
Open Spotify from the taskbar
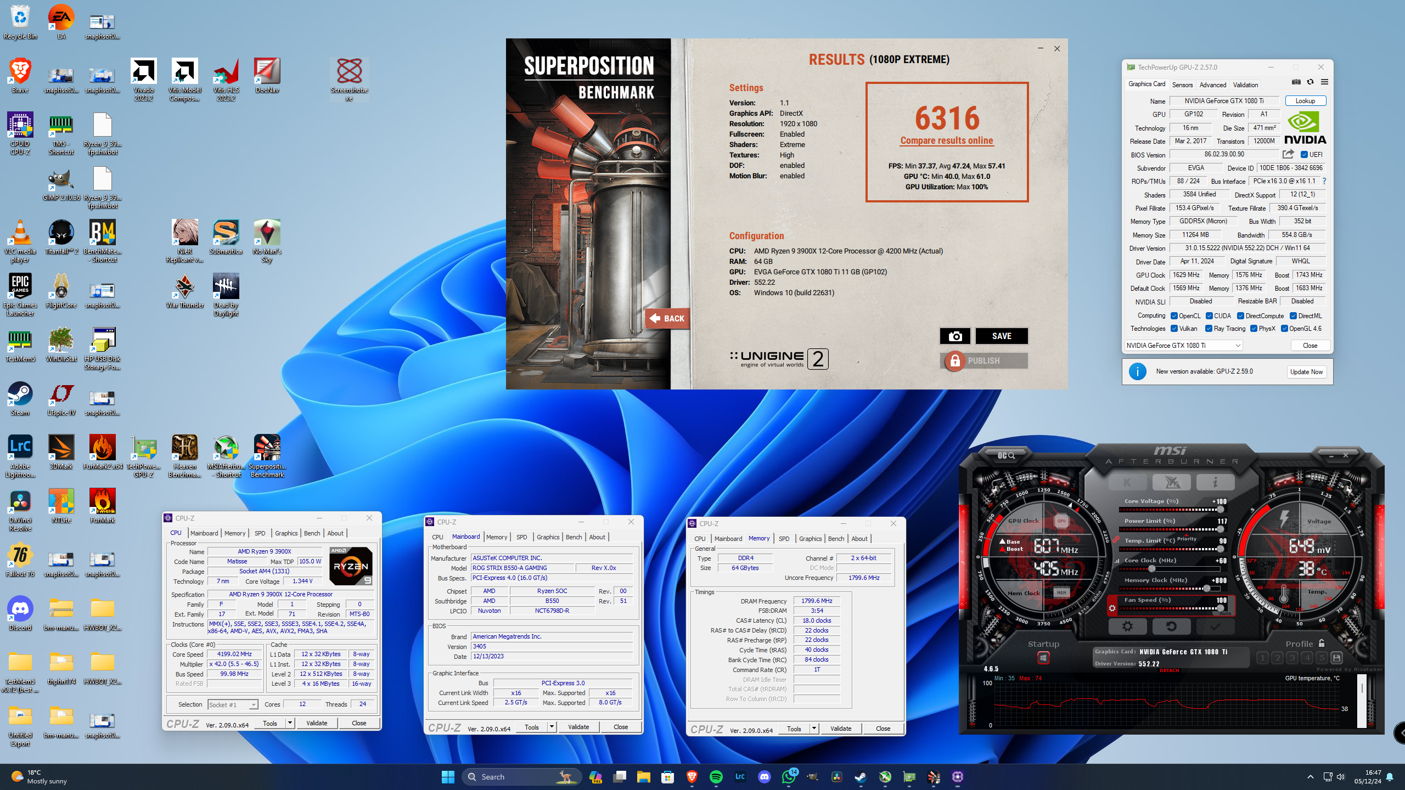tap(716, 776)
